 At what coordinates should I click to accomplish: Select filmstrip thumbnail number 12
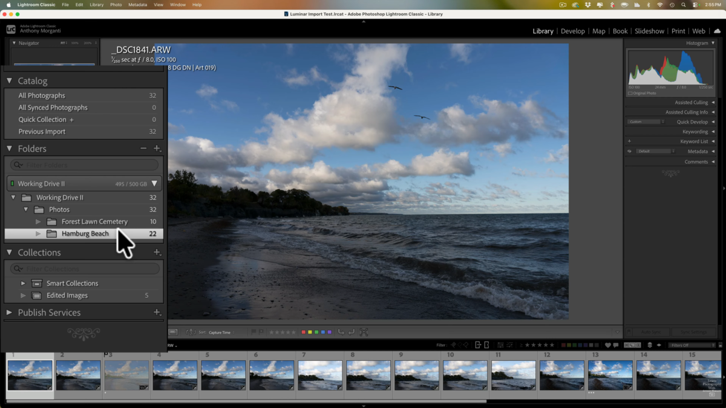pos(562,375)
